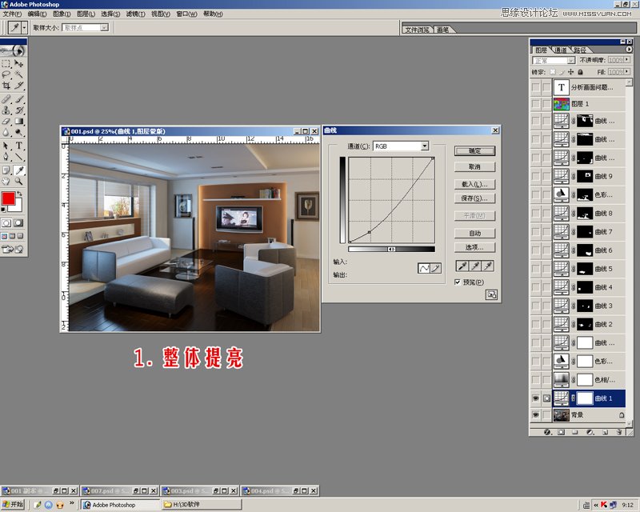Click the 取消 button in Curves
Screen dimensions: 640x512
tap(474, 166)
